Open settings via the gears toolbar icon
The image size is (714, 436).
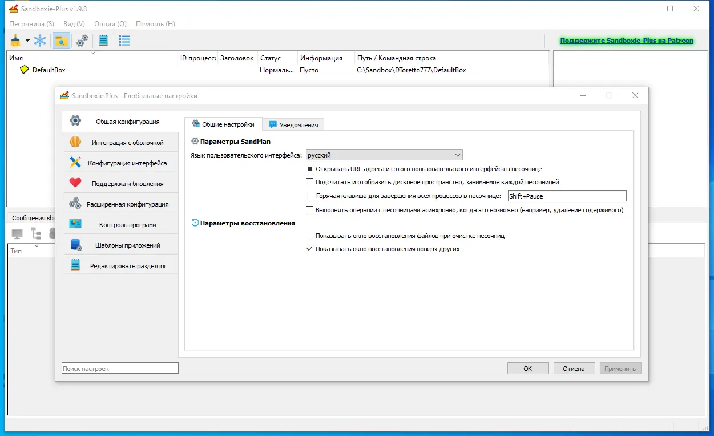click(82, 41)
